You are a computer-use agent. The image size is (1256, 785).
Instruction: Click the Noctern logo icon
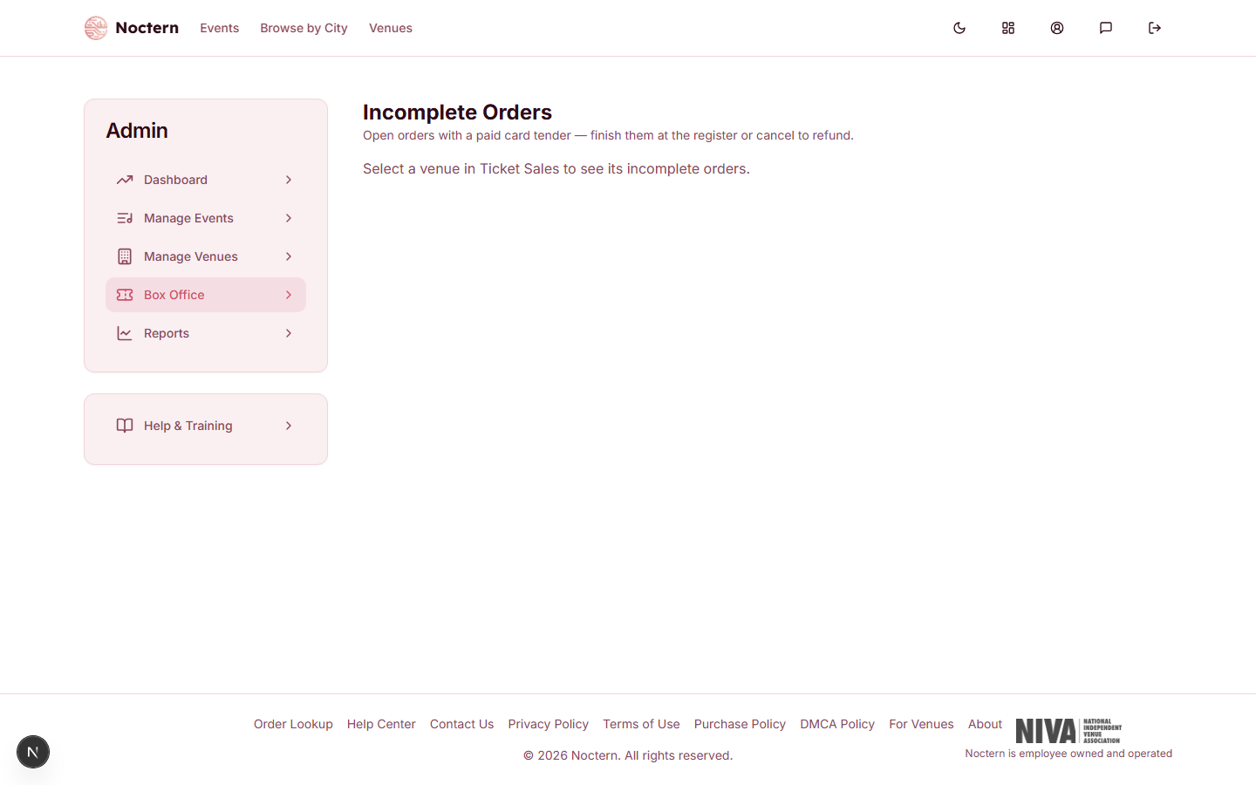pos(96,28)
